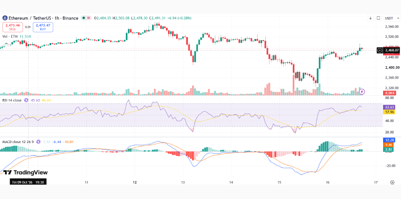
Task: Click the green 2.81 MACD scale label
Action: pos(389,149)
